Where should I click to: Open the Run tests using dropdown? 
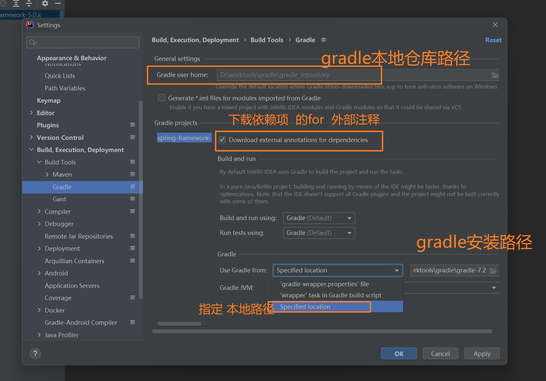point(319,233)
